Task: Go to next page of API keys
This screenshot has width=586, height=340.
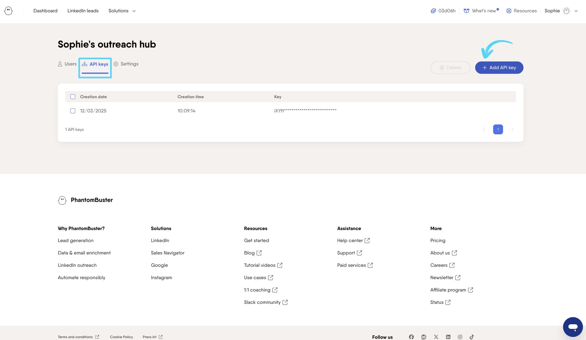Action: (x=512, y=129)
